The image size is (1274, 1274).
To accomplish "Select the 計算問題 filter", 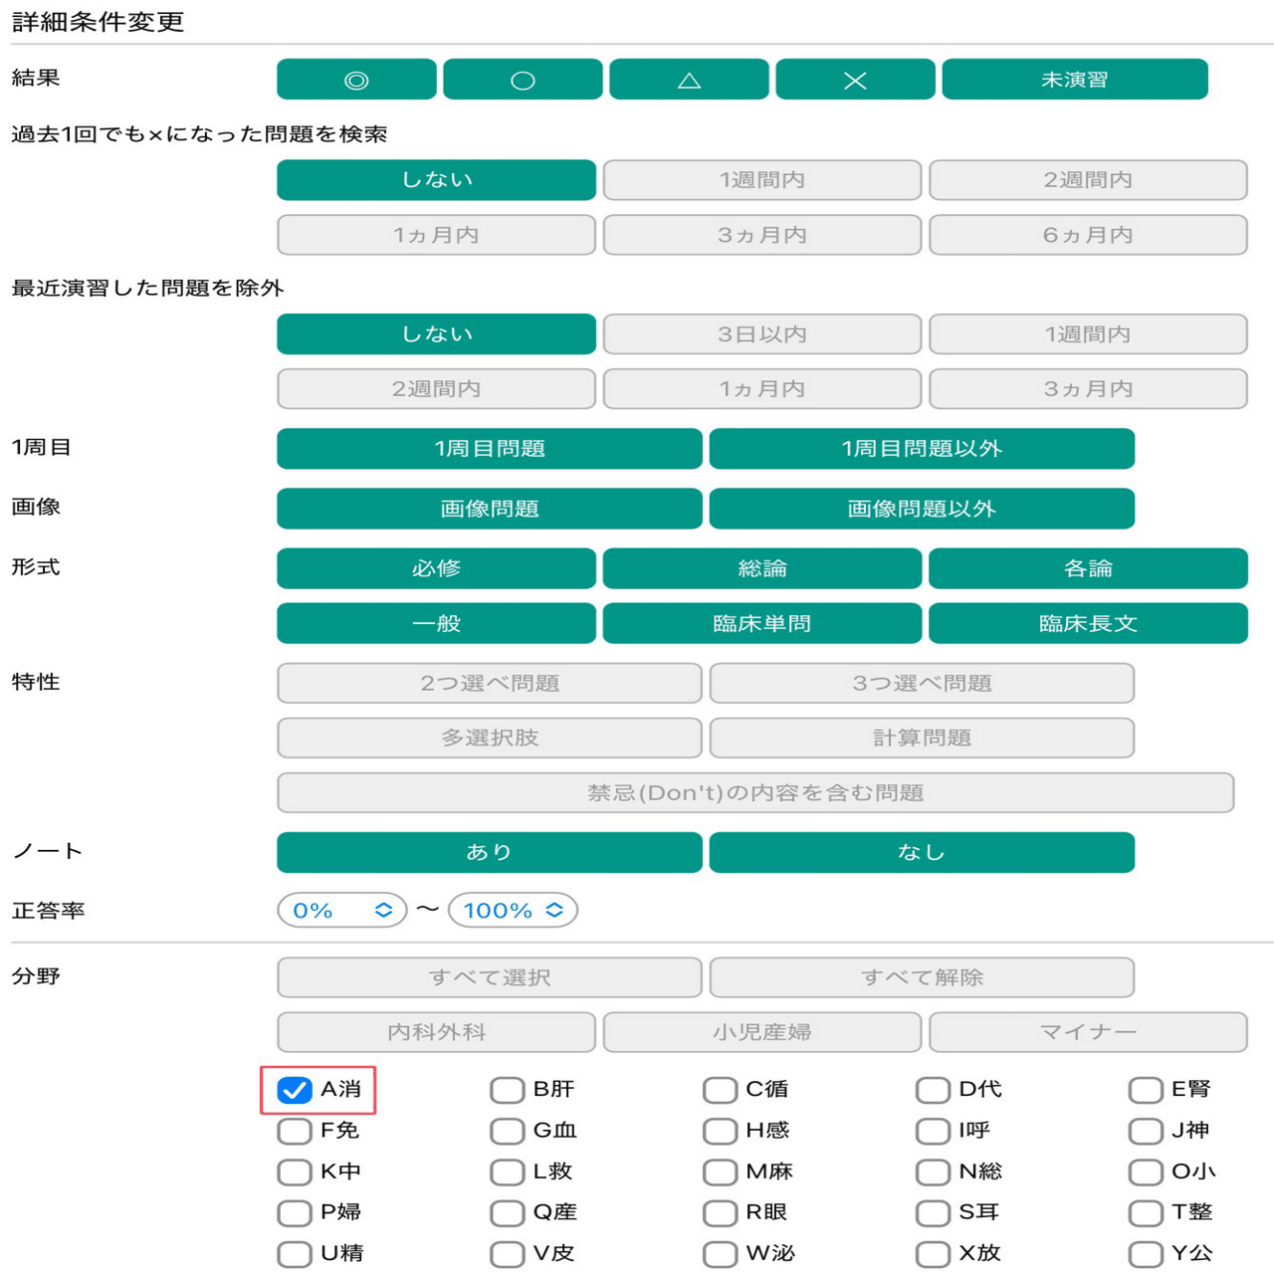I will point(922,738).
